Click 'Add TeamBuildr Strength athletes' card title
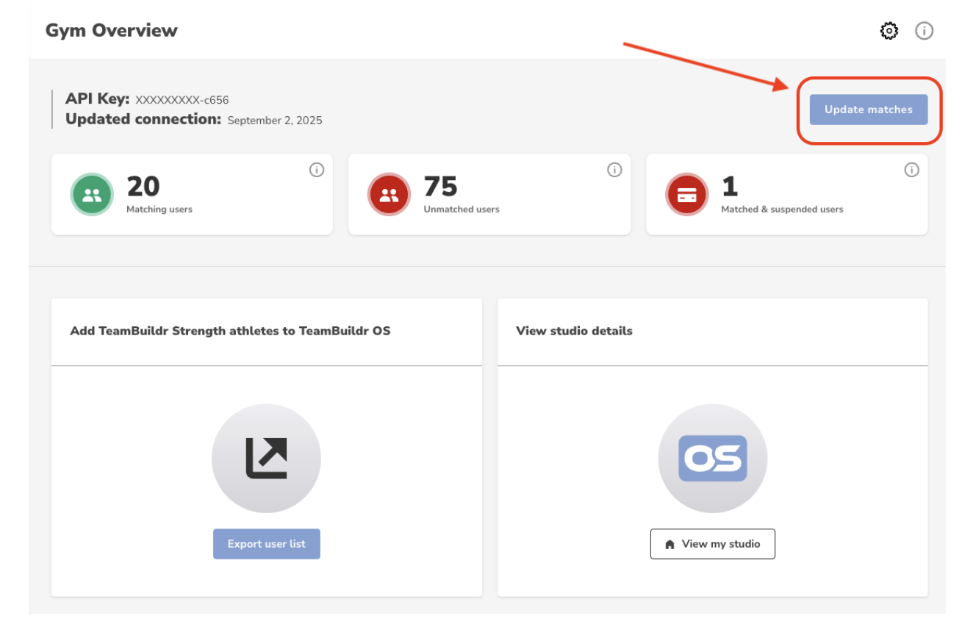The image size is (976, 619). pyautogui.click(x=230, y=331)
